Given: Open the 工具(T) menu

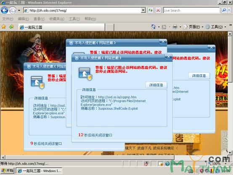Looking at the screenshot, I should click(x=74, y=19).
